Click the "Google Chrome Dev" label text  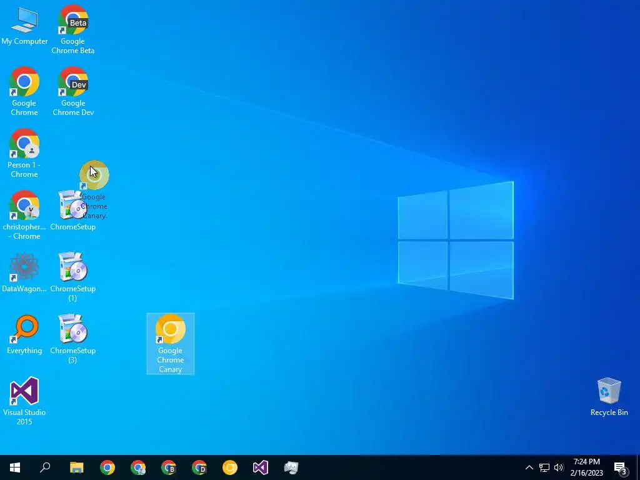[x=73, y=107]
